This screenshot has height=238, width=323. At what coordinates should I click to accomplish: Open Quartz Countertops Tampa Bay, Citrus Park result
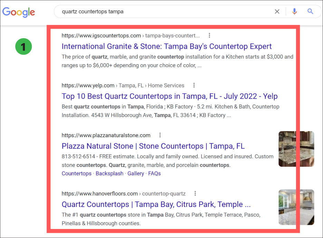click(x=156, y=204)
